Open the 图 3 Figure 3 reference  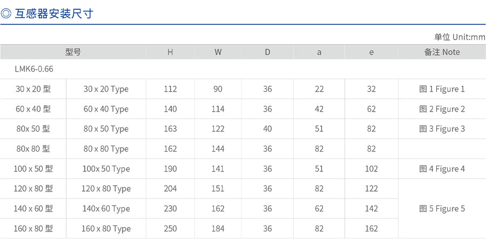[442, 129]
